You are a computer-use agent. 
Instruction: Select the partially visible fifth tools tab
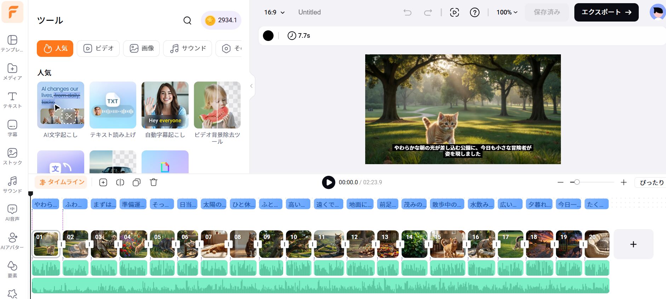click(229, 48)
